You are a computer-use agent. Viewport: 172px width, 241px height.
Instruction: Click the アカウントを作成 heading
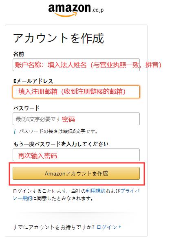tap(59, 38)
